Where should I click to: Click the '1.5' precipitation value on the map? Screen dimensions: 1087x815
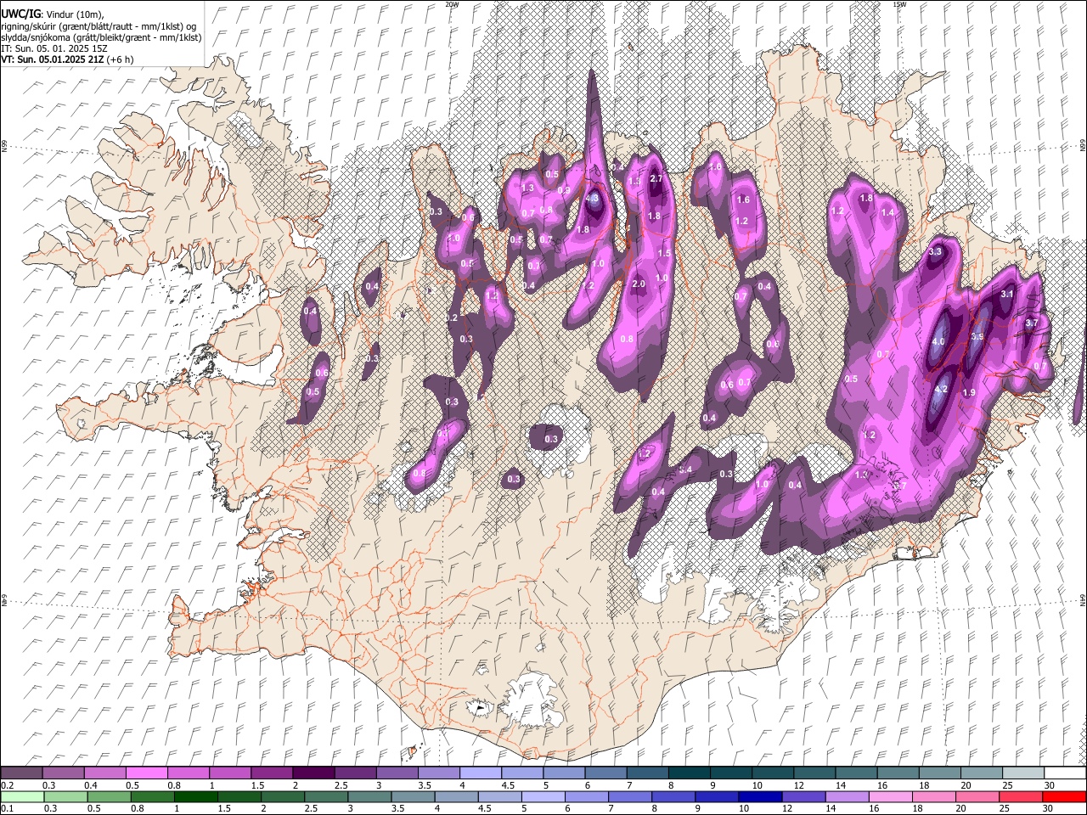pyautogui.click(x=664, y=253)
